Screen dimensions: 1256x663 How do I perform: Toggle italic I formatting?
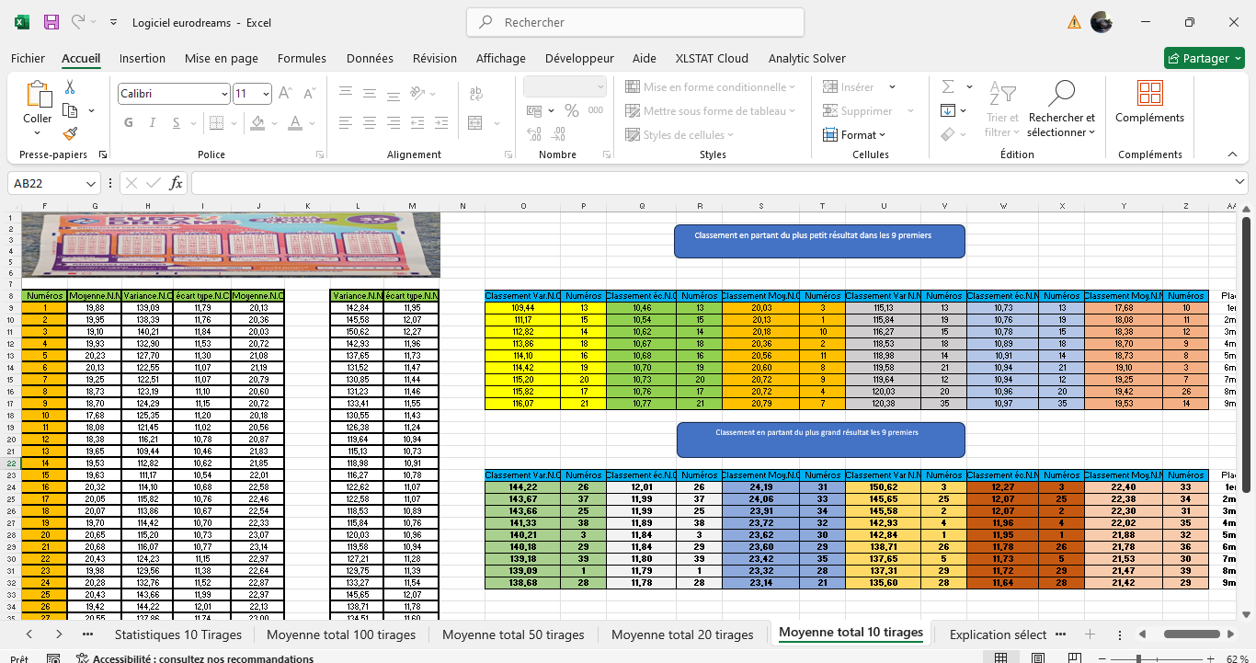[x=152, y=123]
